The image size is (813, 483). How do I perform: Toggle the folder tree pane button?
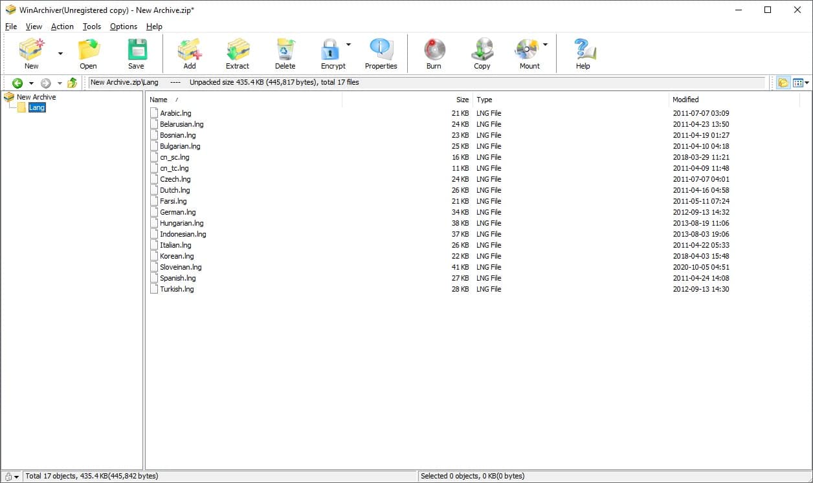click(x=783, y=83)
